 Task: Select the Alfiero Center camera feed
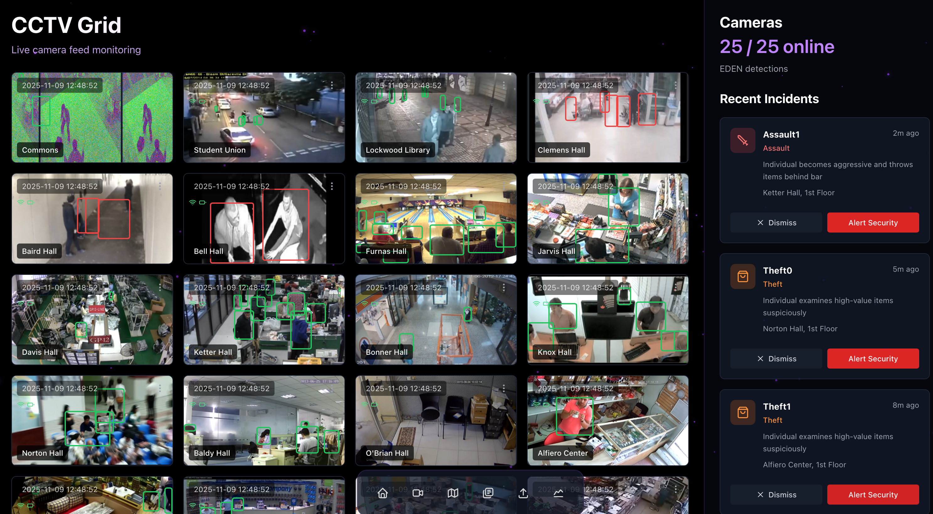607,420
